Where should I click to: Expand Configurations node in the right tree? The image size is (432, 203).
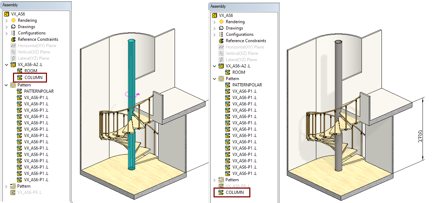[x=215, y=35]
